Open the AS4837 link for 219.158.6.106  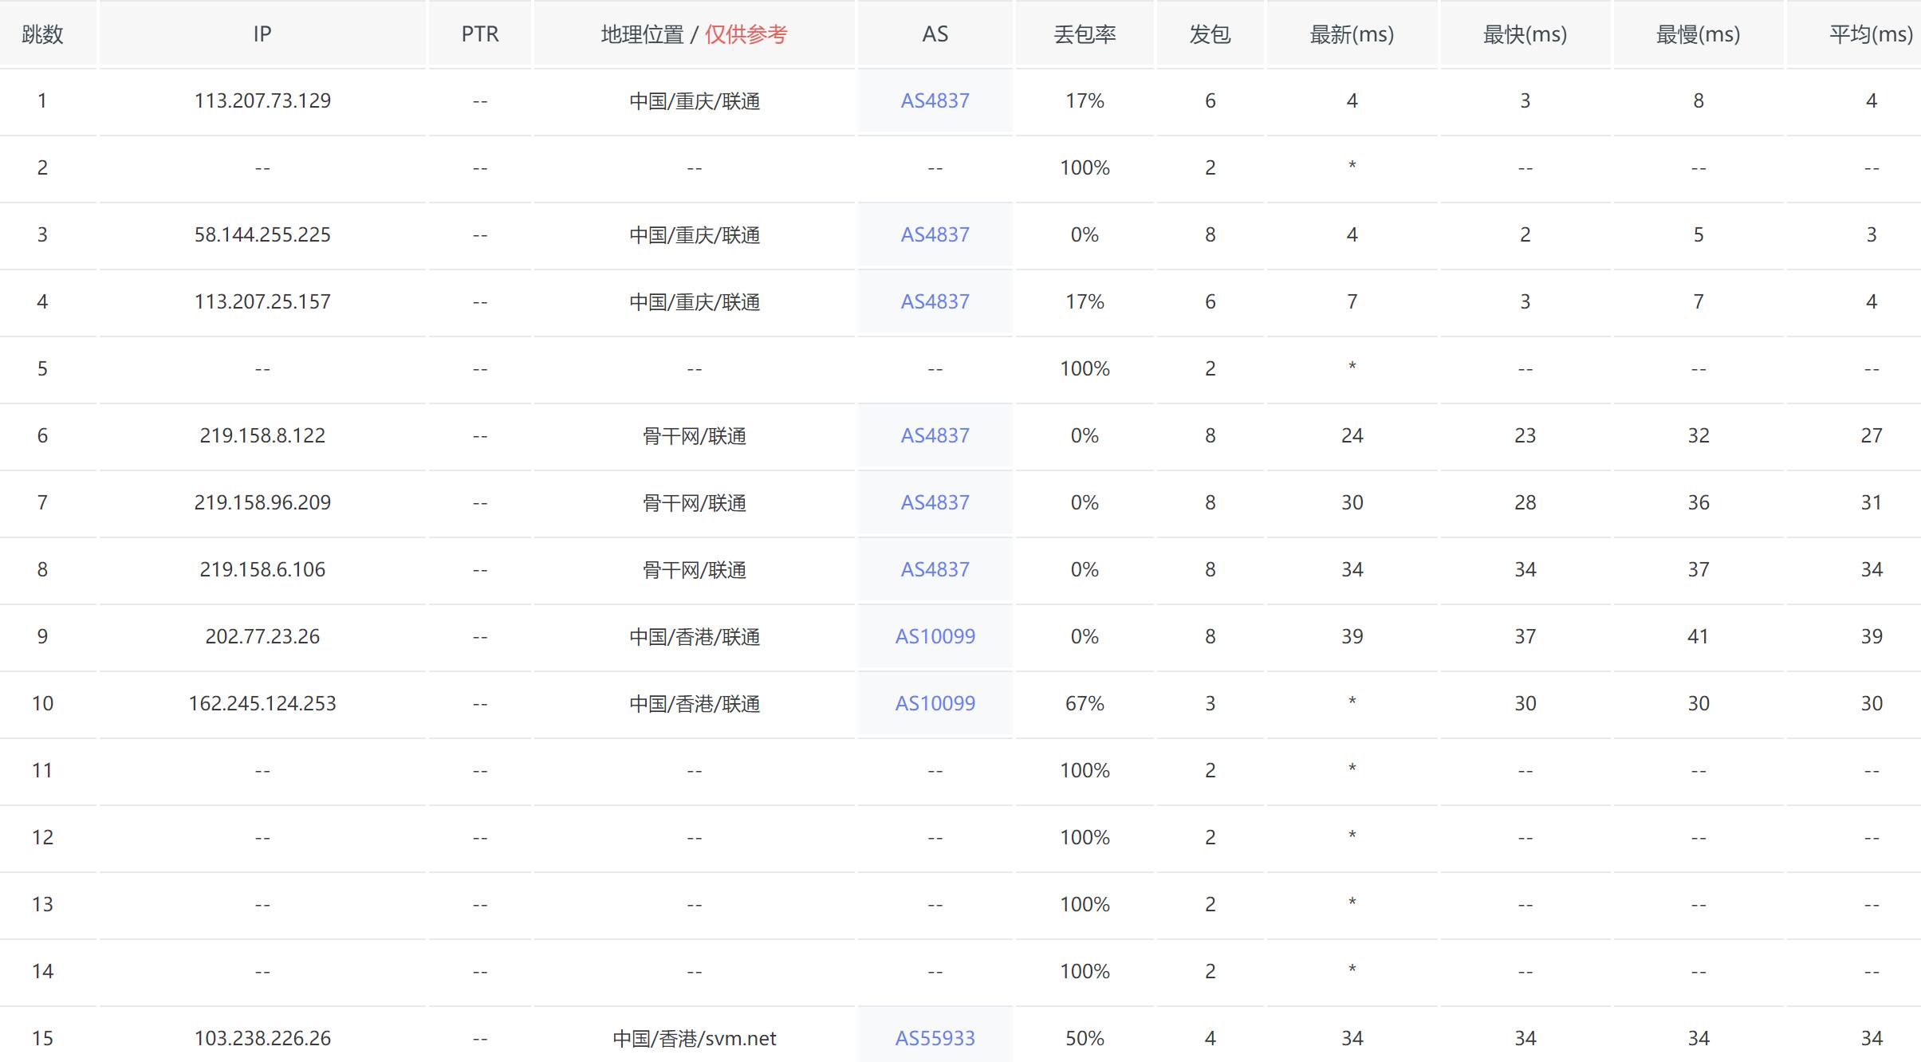click(x=935, y=569)
